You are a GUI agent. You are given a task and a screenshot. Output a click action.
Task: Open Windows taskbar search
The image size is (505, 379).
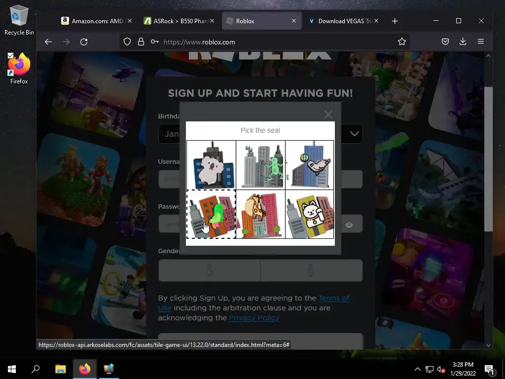[36, 369]
